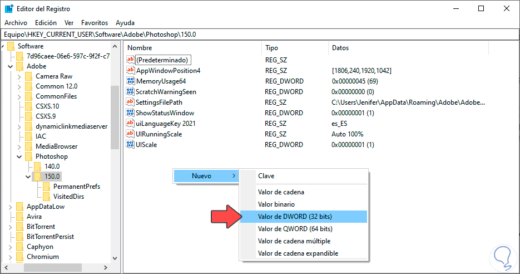Click the Registry Editor title bar icon
Image resolution: width=520 pixels, height=274 pixels.
[x=9, y=8]
